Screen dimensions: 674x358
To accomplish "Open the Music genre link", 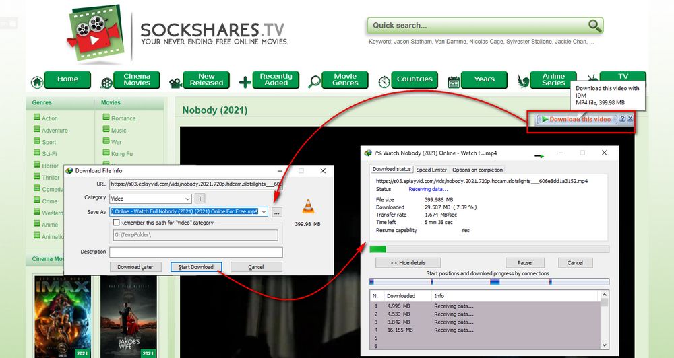I will [119, 130].
